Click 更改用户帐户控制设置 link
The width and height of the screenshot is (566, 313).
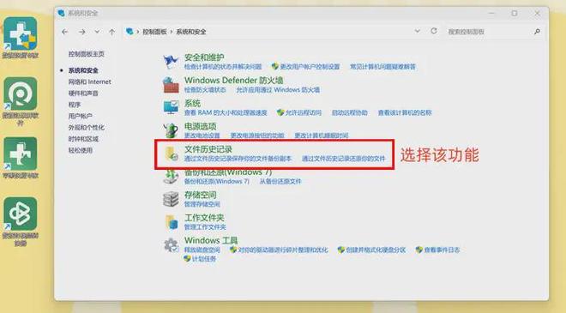pyautogui.click(x=310, y=67)
